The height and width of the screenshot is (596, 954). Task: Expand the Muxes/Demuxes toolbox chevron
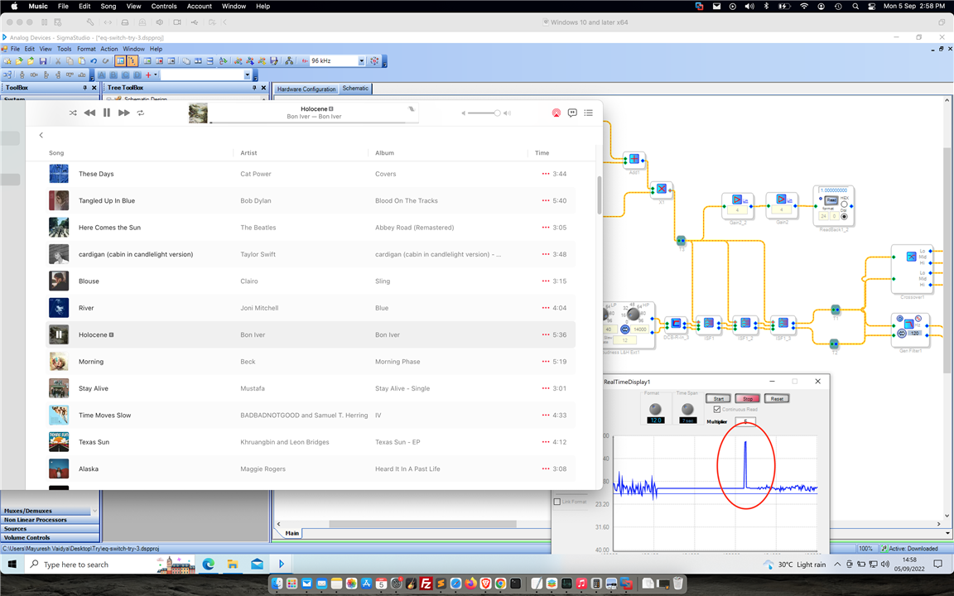point(94,511)
